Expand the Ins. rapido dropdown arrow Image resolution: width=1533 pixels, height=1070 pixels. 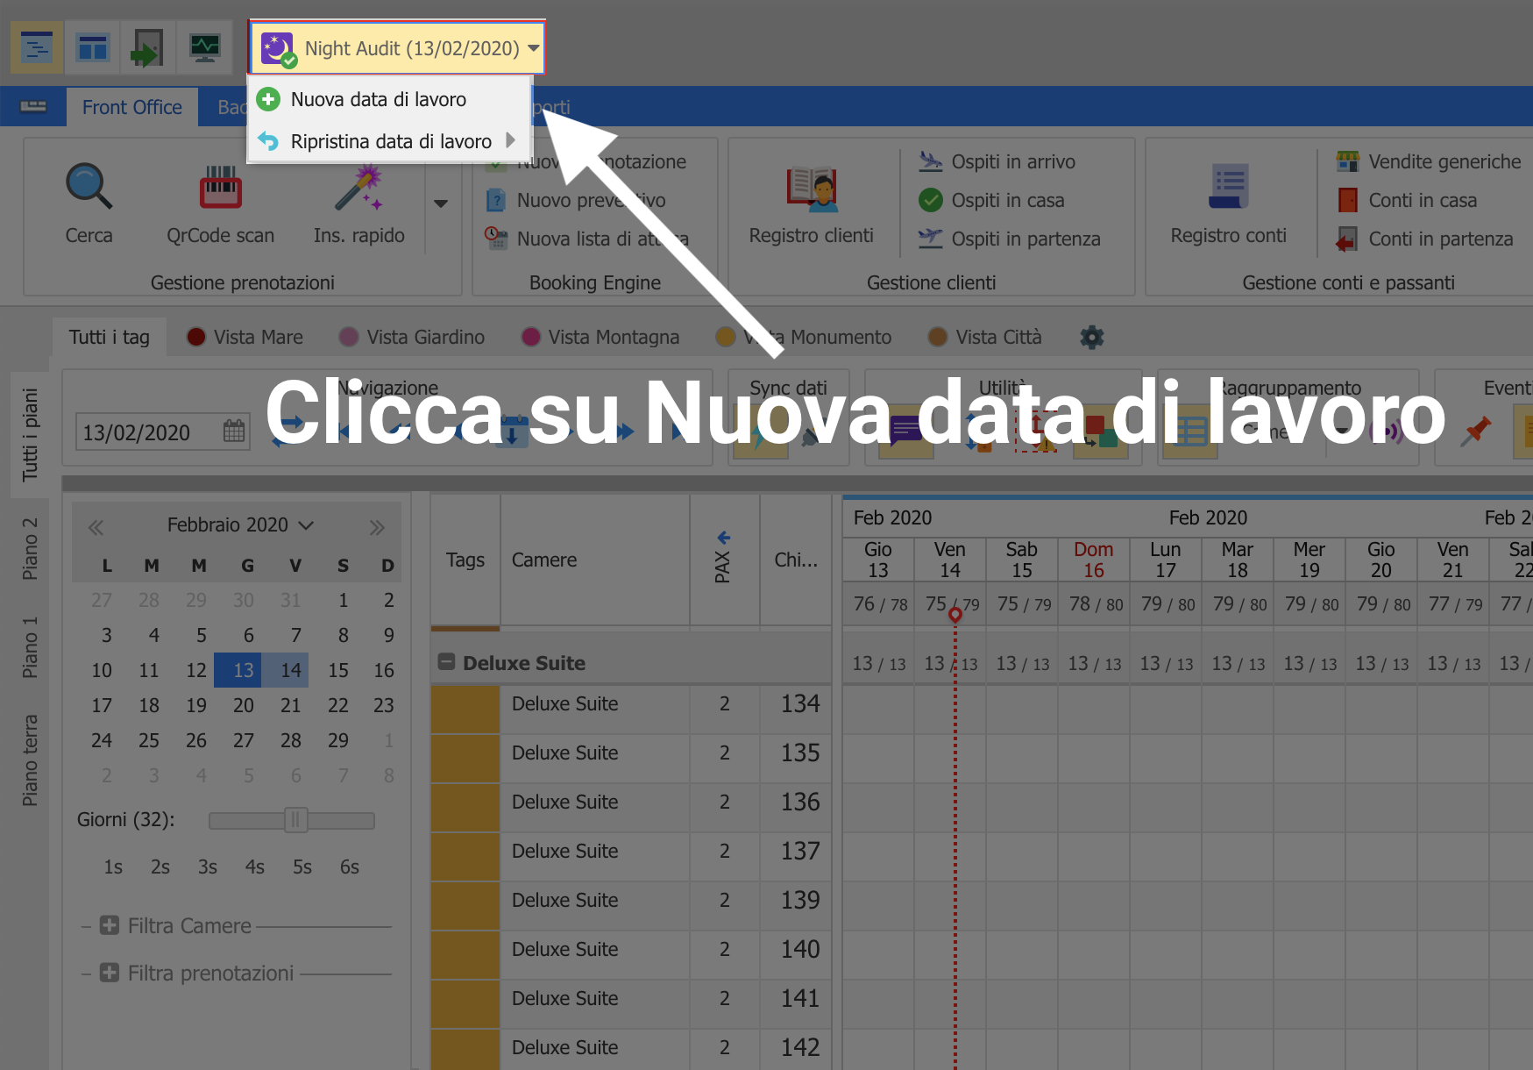pos(441,203)
